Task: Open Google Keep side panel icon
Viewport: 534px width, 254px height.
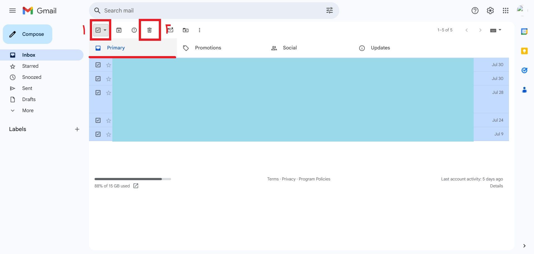Action: pyautogui.click(x=524, y=51)
